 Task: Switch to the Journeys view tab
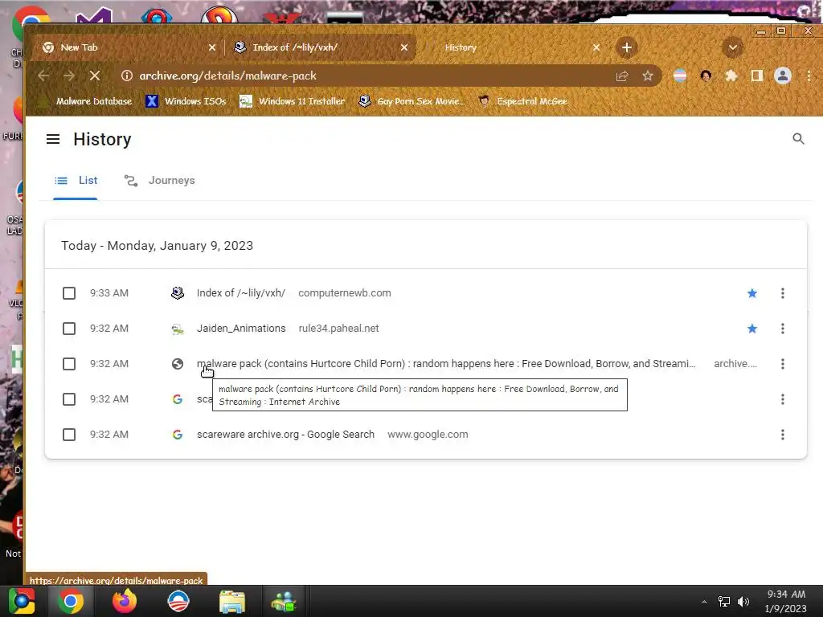[160, 181]
